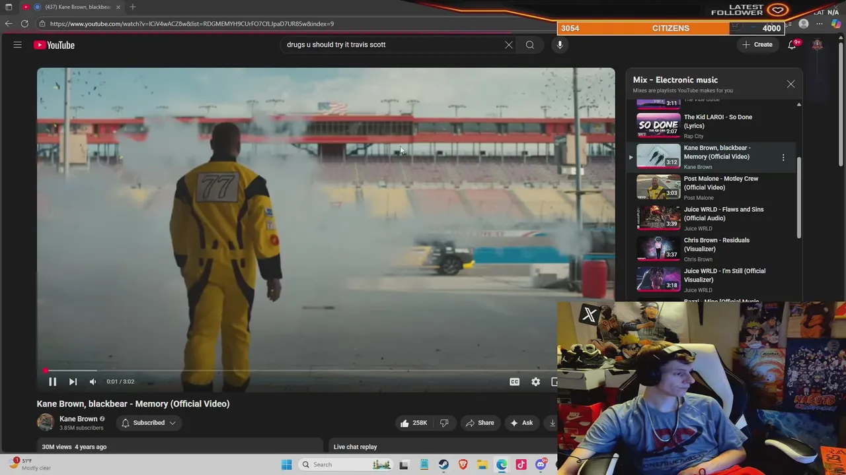
Task: Close the Kane Brown browser tab
Action: 118,7
